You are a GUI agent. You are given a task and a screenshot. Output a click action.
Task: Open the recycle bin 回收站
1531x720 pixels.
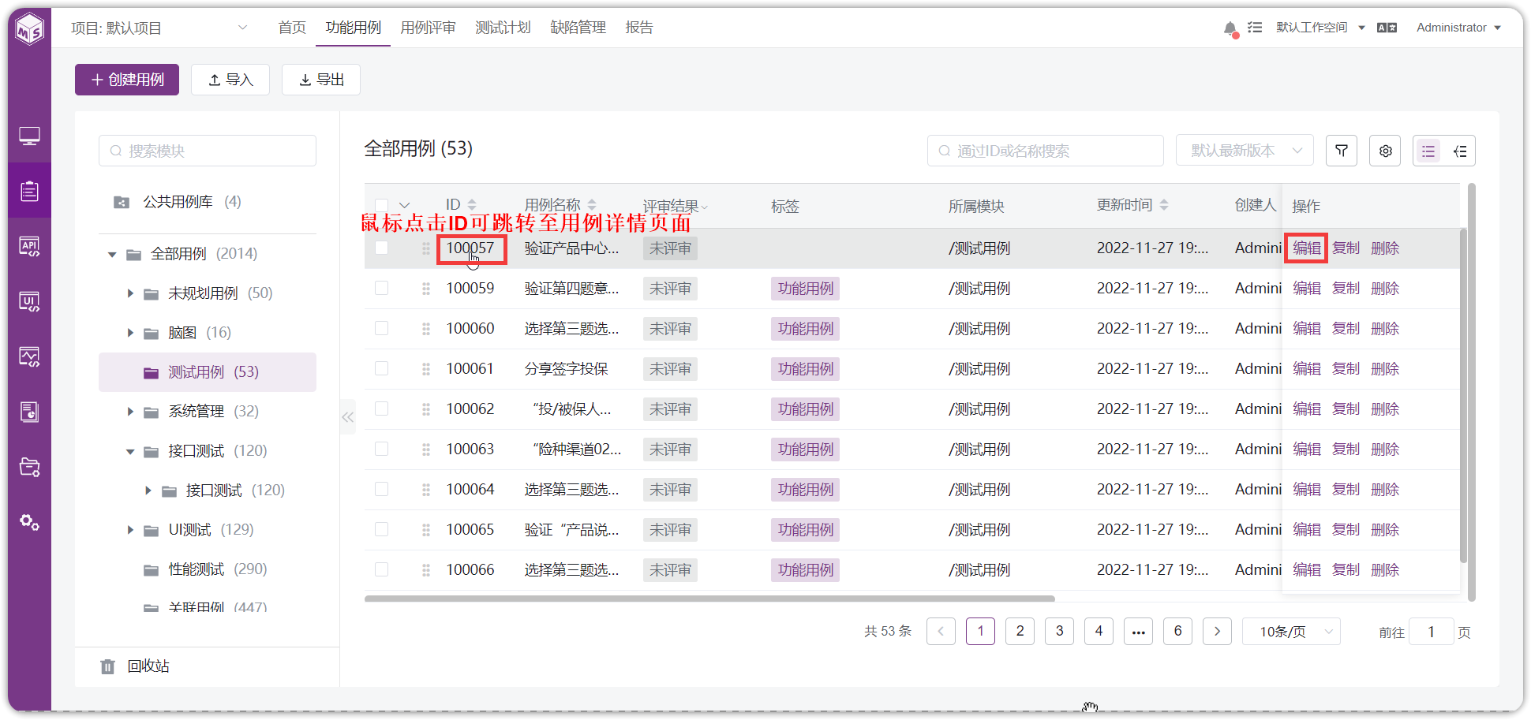[x=135, y=666]
